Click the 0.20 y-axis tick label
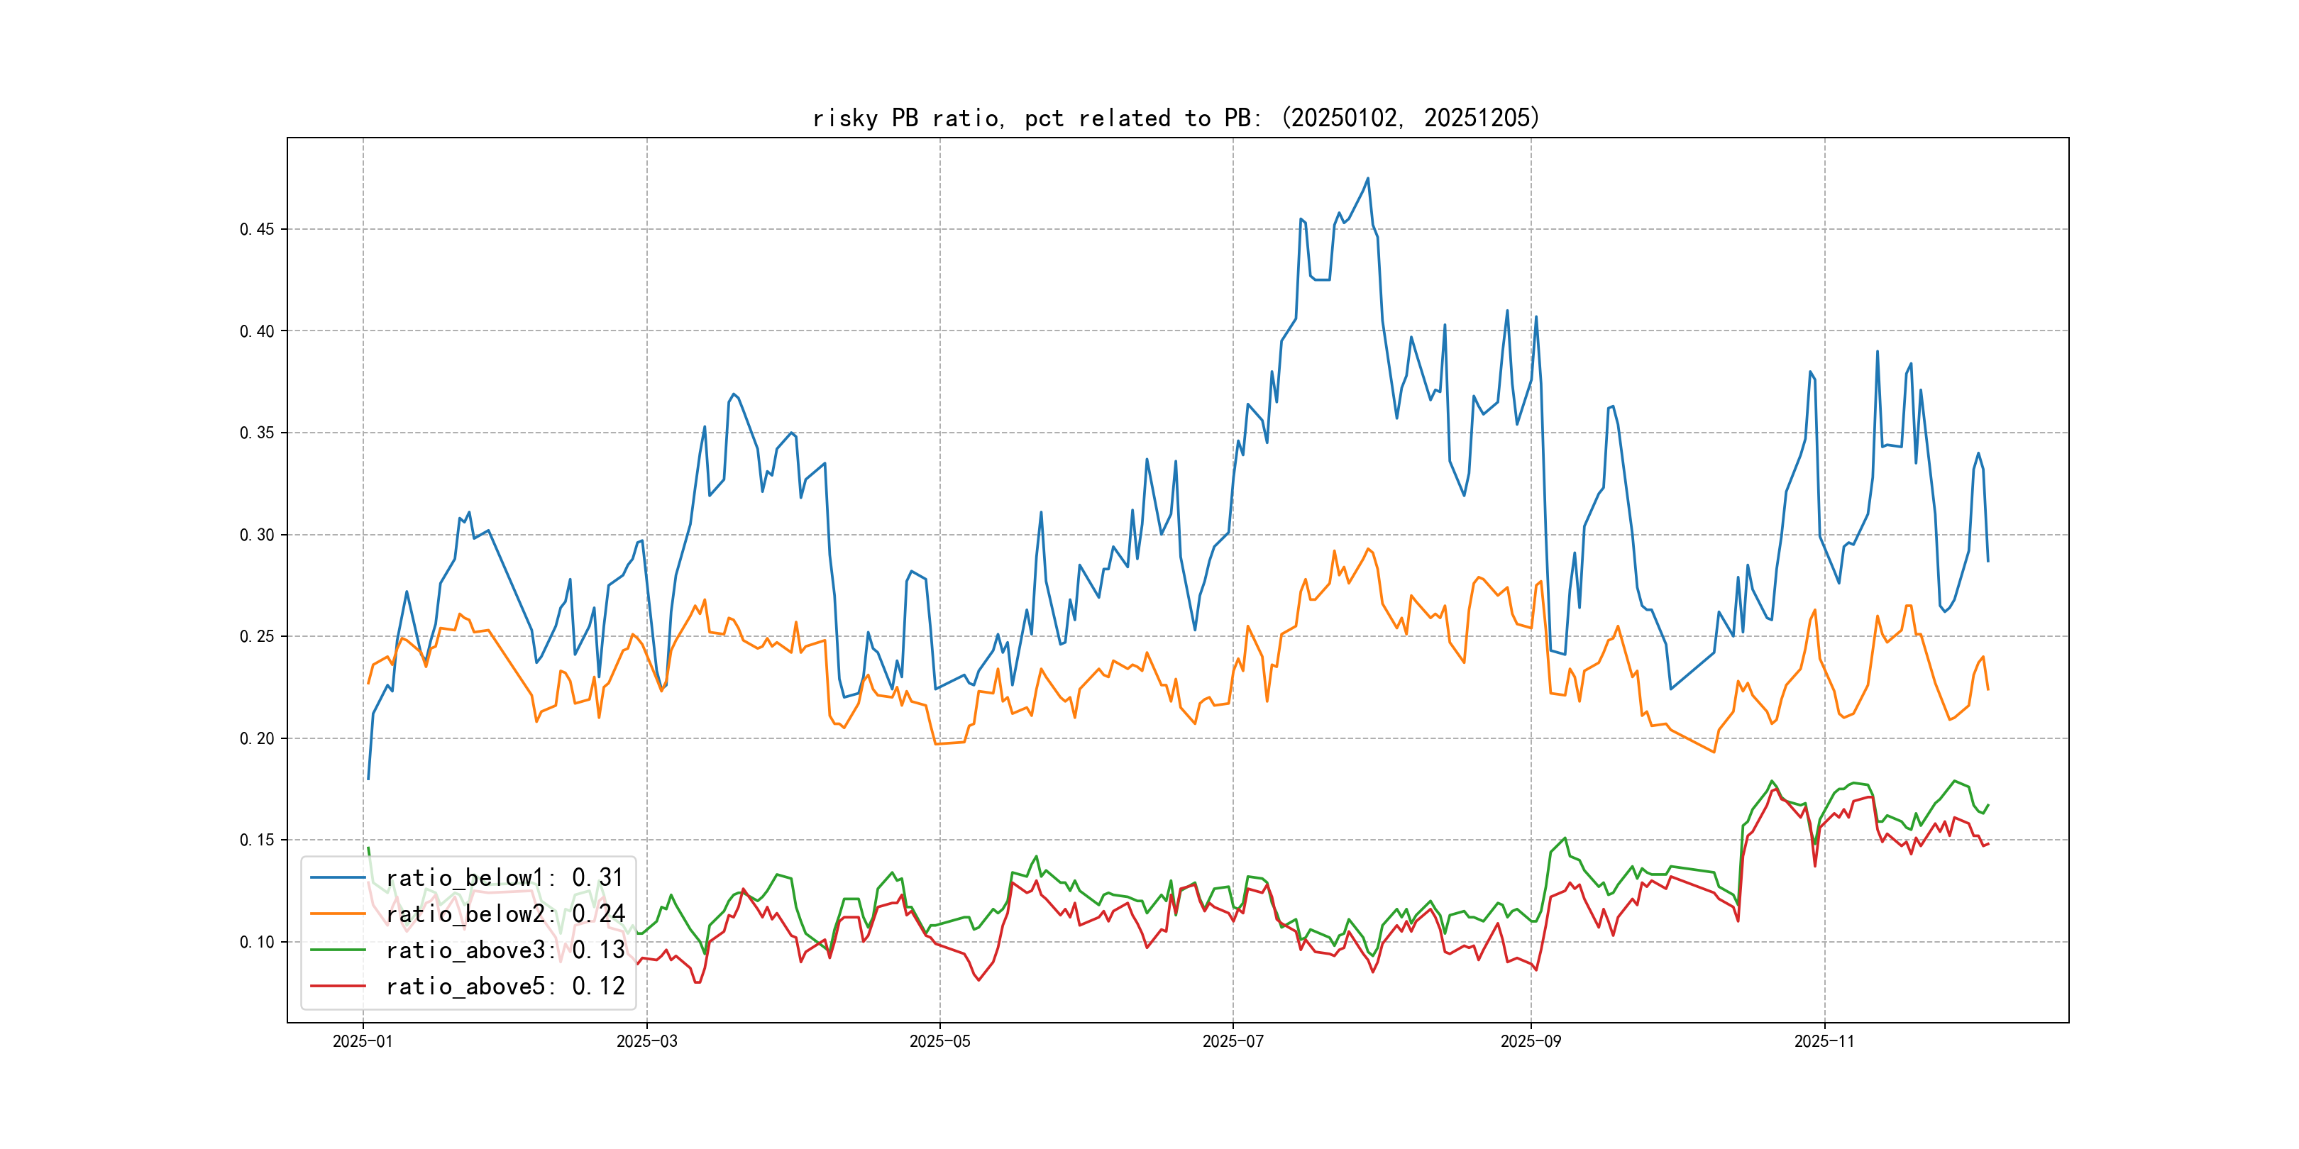Image resolution: width=2299 pixels, height=1149 pixels. [x=257, y=738]
